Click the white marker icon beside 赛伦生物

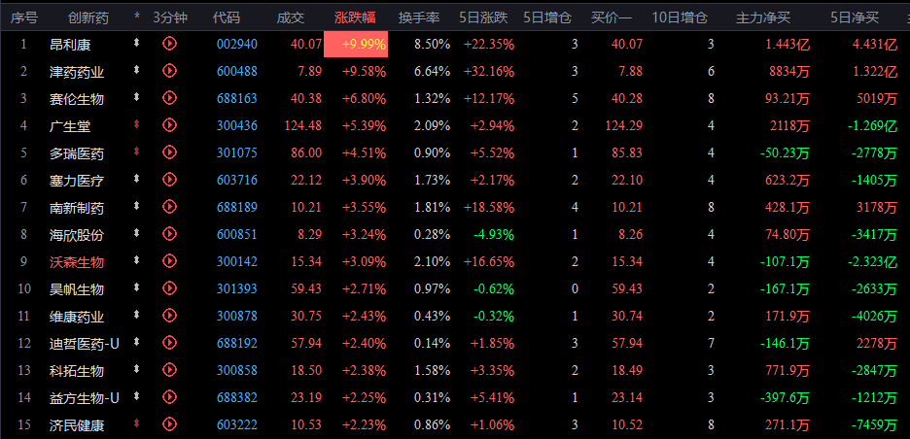coord(137,97)
